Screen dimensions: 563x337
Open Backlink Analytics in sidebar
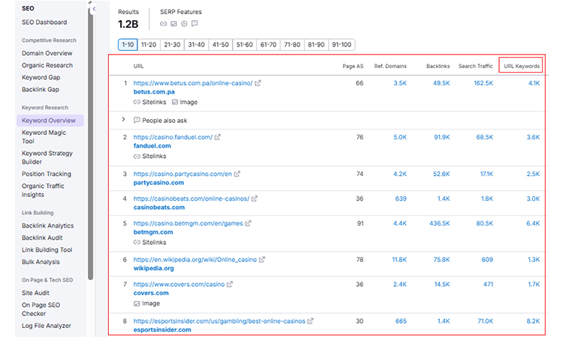point(48,225)
